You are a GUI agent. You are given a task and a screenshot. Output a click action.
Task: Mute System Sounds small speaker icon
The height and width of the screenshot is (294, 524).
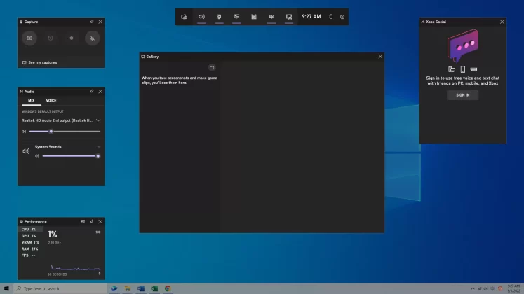tap(37, 156)
